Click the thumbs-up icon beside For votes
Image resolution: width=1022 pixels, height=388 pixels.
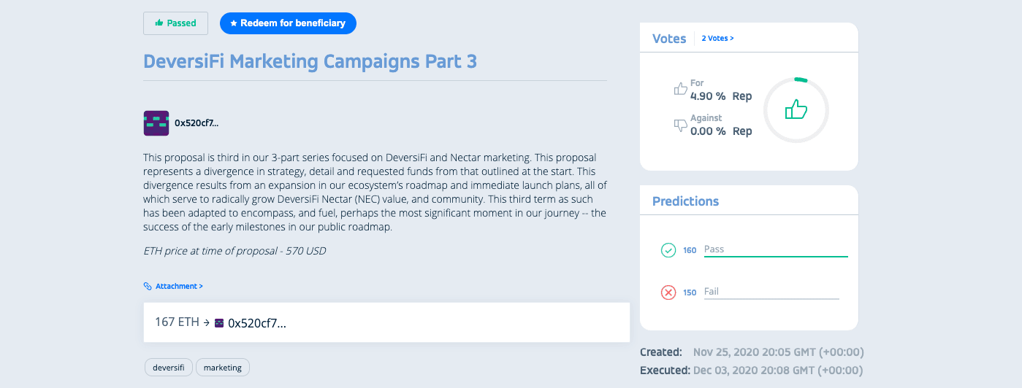pos(680,89)
